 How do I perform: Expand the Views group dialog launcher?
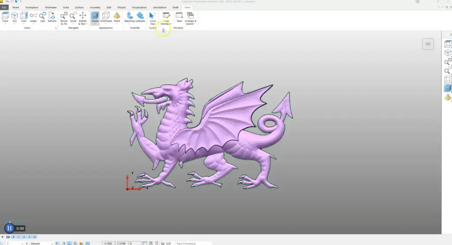coord(56,28)
